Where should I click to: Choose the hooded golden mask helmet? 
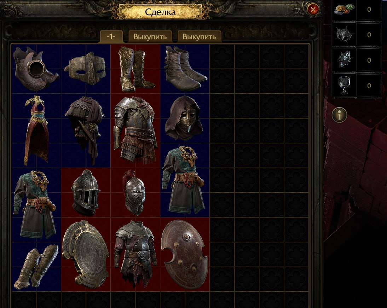[x=185, y=118]
